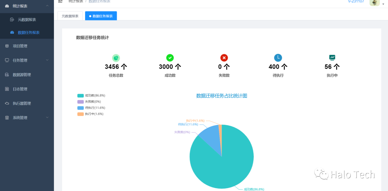Click the 项目管理 sidebar icon
Screen dimensions: 388x191
[7, 46]
